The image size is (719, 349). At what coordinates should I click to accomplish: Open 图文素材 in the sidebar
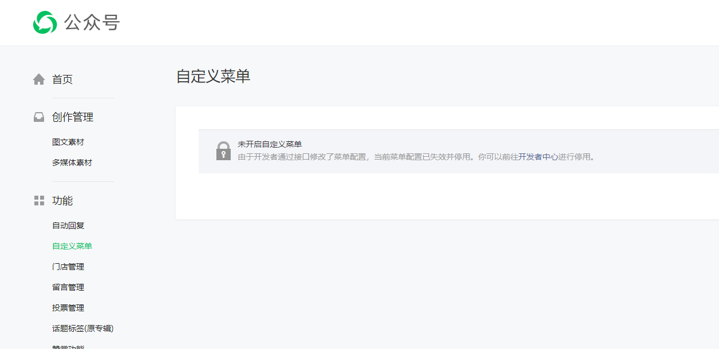coord(68,142)
